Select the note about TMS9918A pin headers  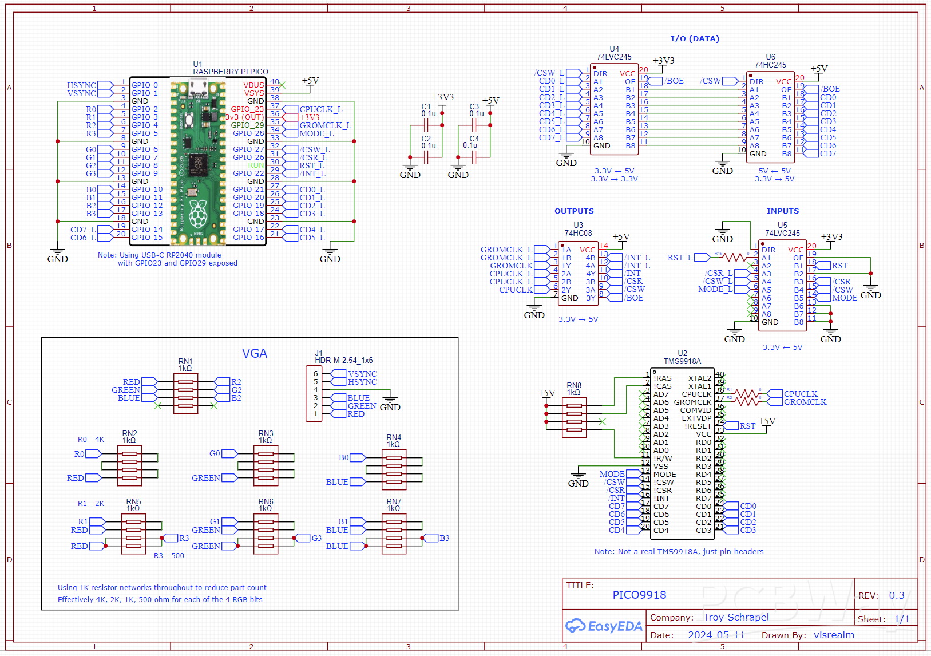(679, 551)
